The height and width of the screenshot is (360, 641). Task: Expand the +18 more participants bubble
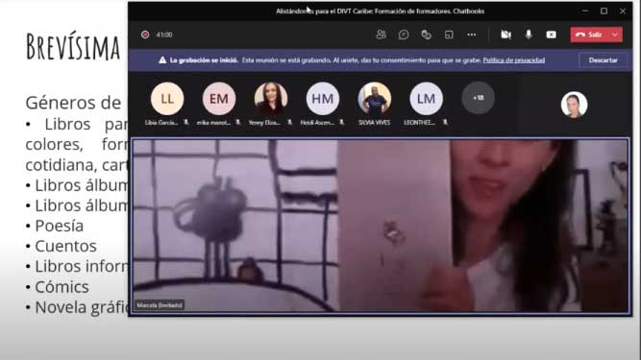pos(478,98)
